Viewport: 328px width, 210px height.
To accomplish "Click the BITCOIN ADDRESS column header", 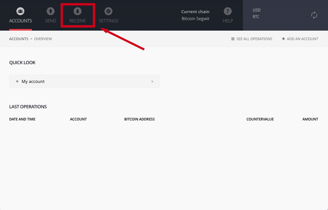I will point(139,119).
